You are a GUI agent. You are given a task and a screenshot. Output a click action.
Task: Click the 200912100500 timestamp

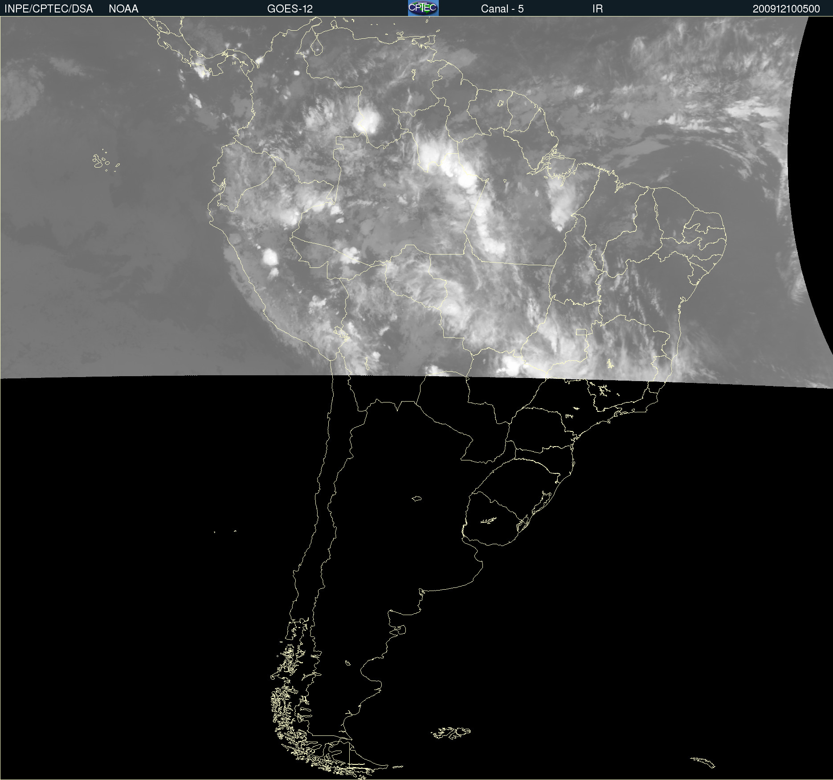(x=786, y=9)
